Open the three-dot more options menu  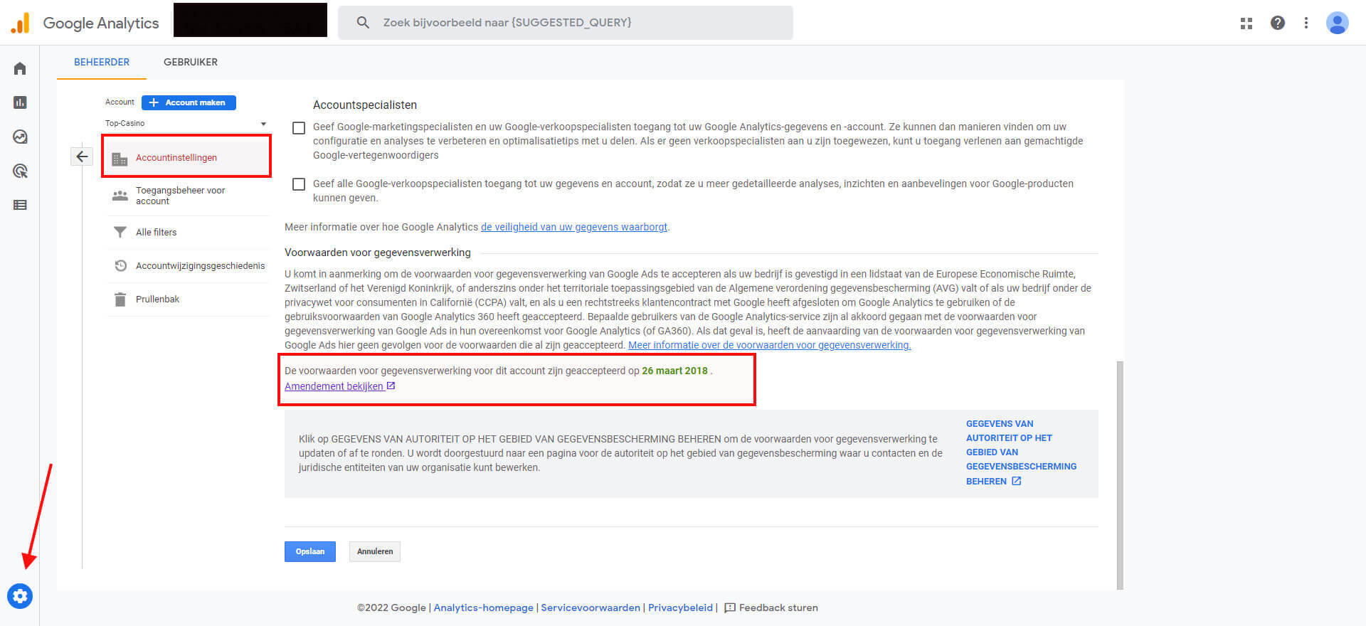1306,23
